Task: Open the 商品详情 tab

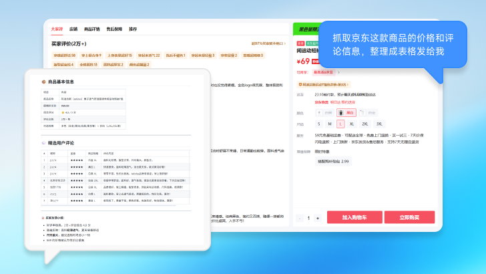Action: point(91,29)
